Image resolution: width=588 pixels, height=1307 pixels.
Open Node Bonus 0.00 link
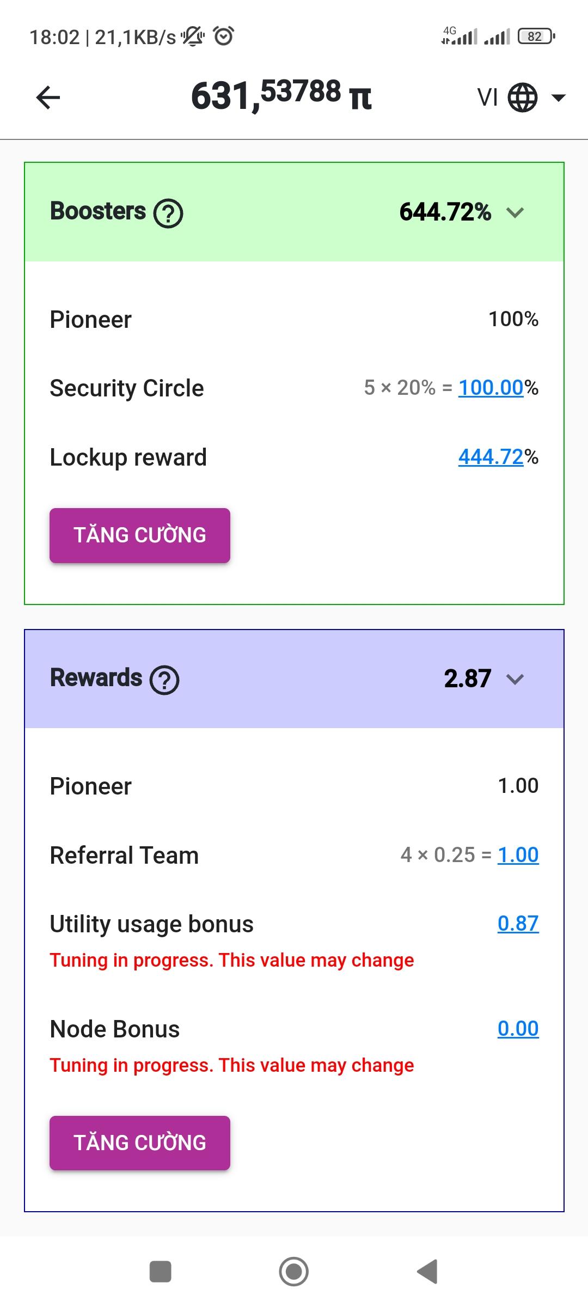coord(518,1029)
